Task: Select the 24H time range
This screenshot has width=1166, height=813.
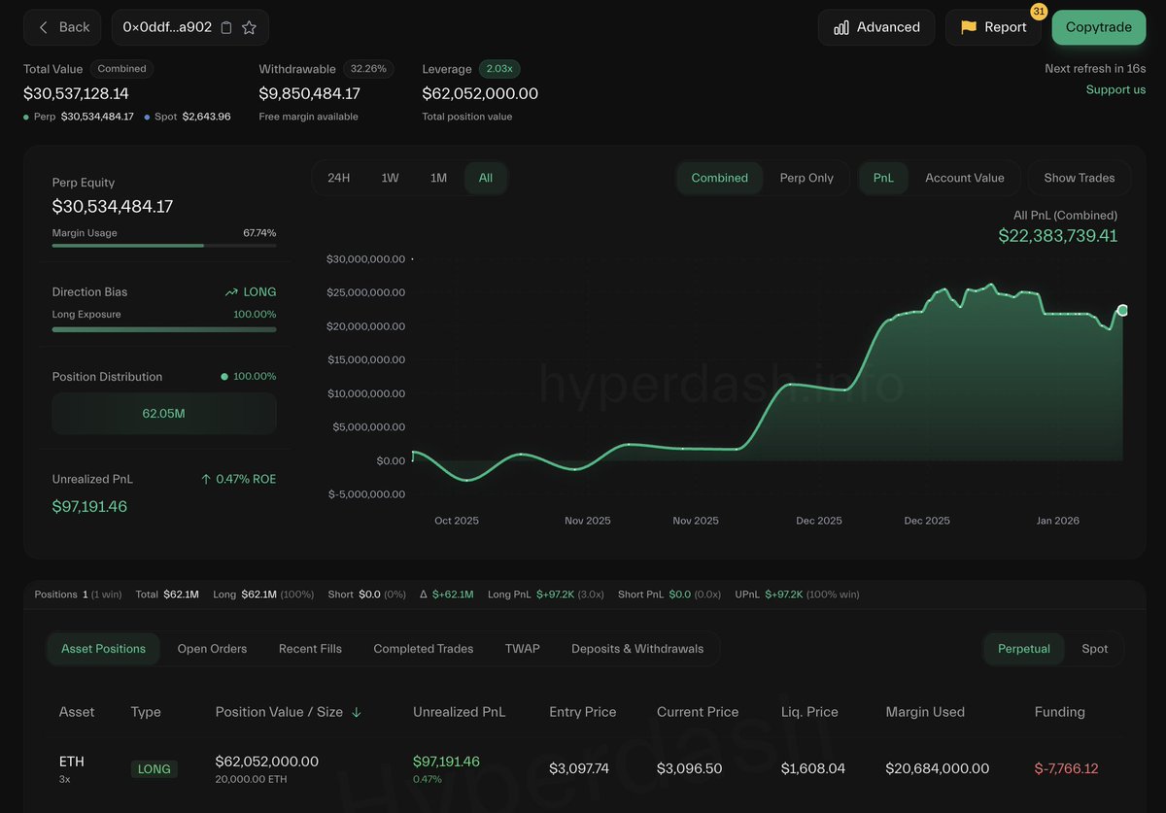Action: click(x=338, y=178)
